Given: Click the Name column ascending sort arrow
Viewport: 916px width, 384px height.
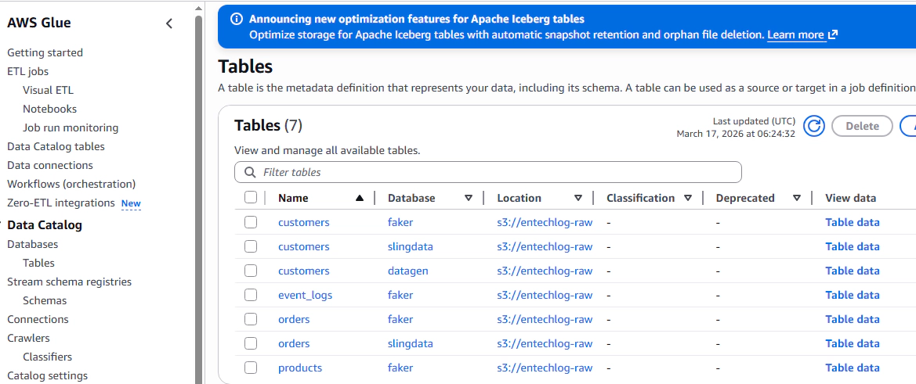Looking at the screenshot, I should (359, 199).
